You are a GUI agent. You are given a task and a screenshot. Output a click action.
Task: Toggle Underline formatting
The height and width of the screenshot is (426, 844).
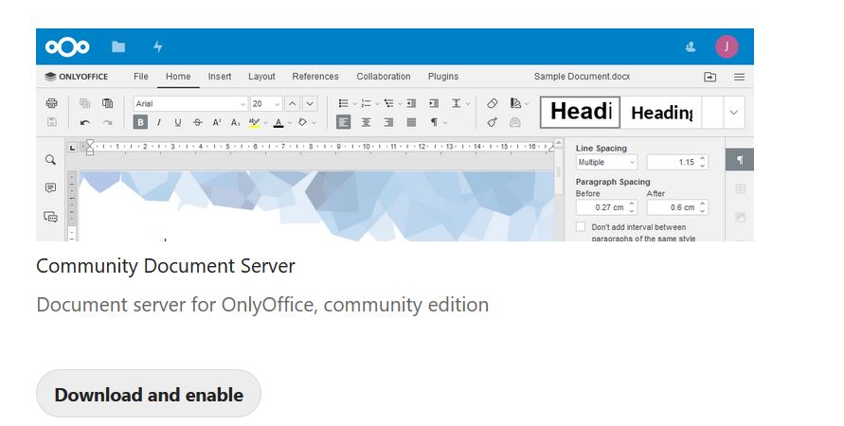178,123
